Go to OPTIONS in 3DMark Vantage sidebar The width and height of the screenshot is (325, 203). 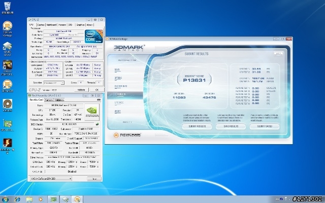click(118, 78)
